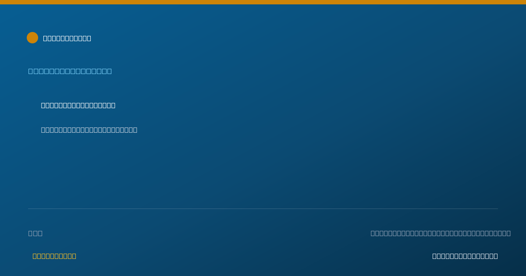
Task: Click the last glyph of the pale gray description line
Action: click(135, 130)
